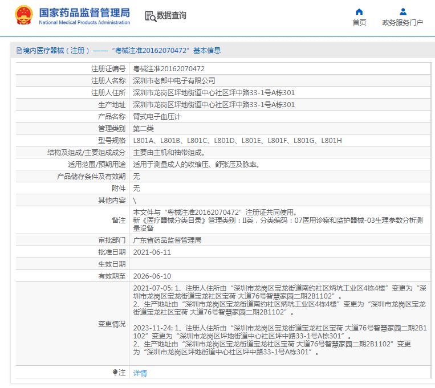Viewport: 435px width, 388px height.
Task: Click 国家药品监督管理局 site title
Action: [84, 13]
